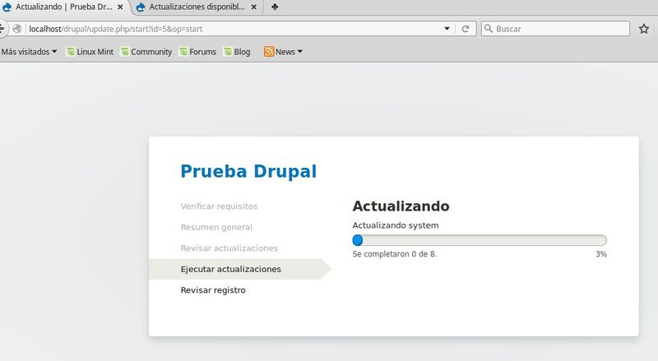This screenshot has height=361, width=658.
Task: Click the update progress bar
Action: [x=480, y=240]
